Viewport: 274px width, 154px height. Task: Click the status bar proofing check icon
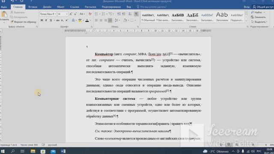pyautogui.click(x=43, y=145)
